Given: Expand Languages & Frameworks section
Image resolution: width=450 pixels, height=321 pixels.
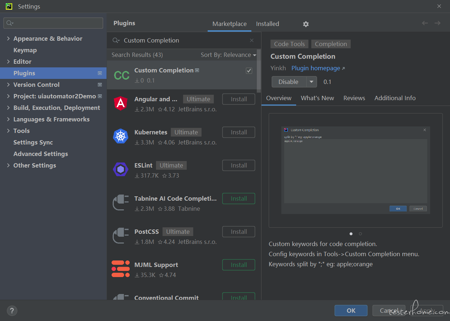Looking at the screenshot, I should pyautogui.click(x=8, y=119).
